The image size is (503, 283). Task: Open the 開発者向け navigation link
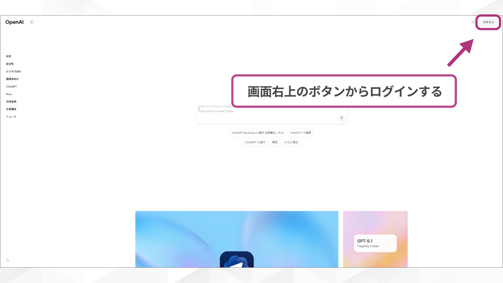click(x=12, y=79)
